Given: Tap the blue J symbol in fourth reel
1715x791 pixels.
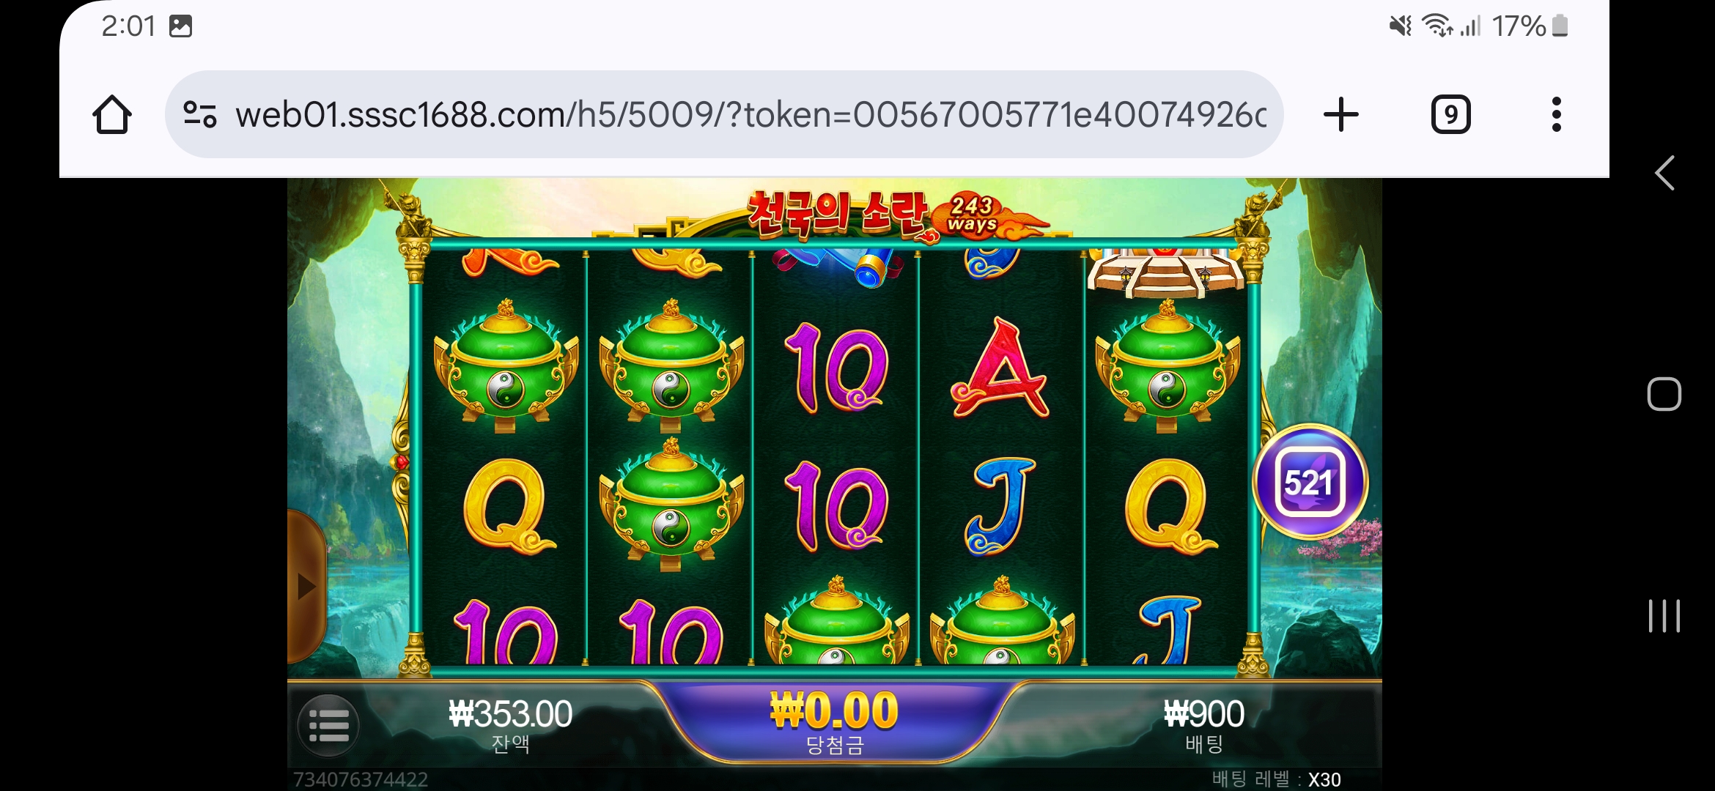Looking at the screenshot, I should pos(1000,506).
